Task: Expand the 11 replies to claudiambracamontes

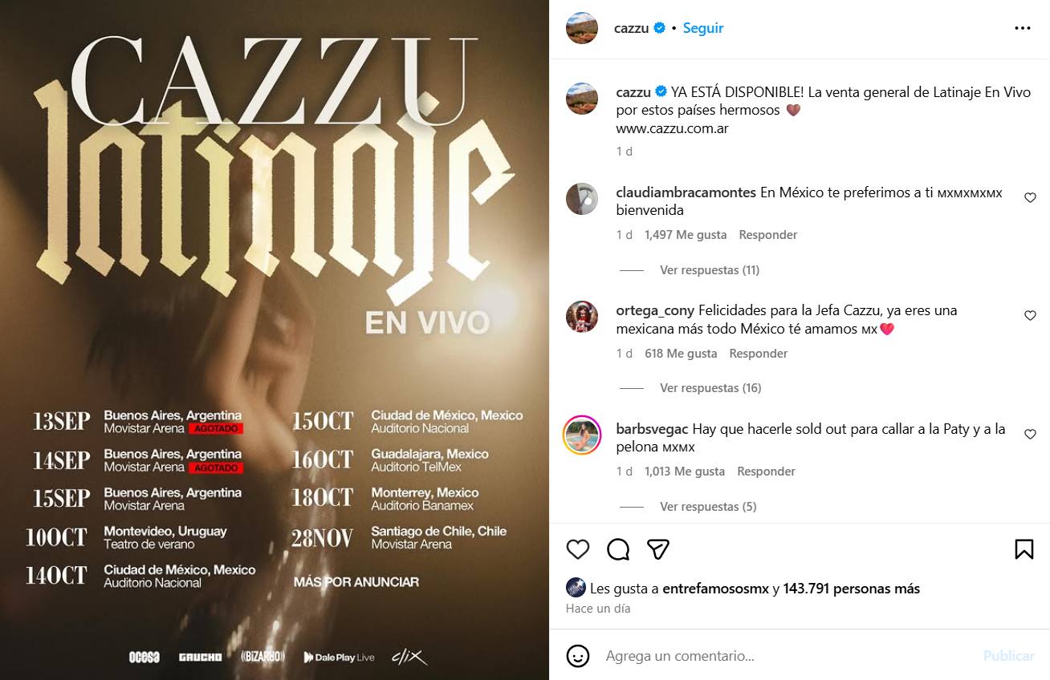Action: coord(709,270)
